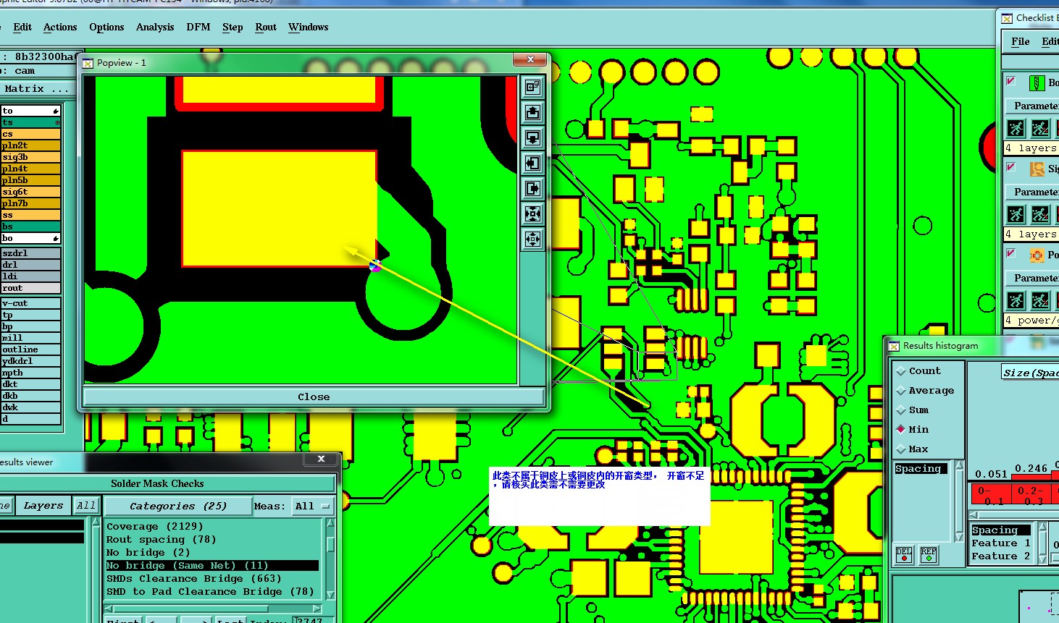Click the Signal layer checks icon
The image size is (1059, 623).
click(1037, 169)
